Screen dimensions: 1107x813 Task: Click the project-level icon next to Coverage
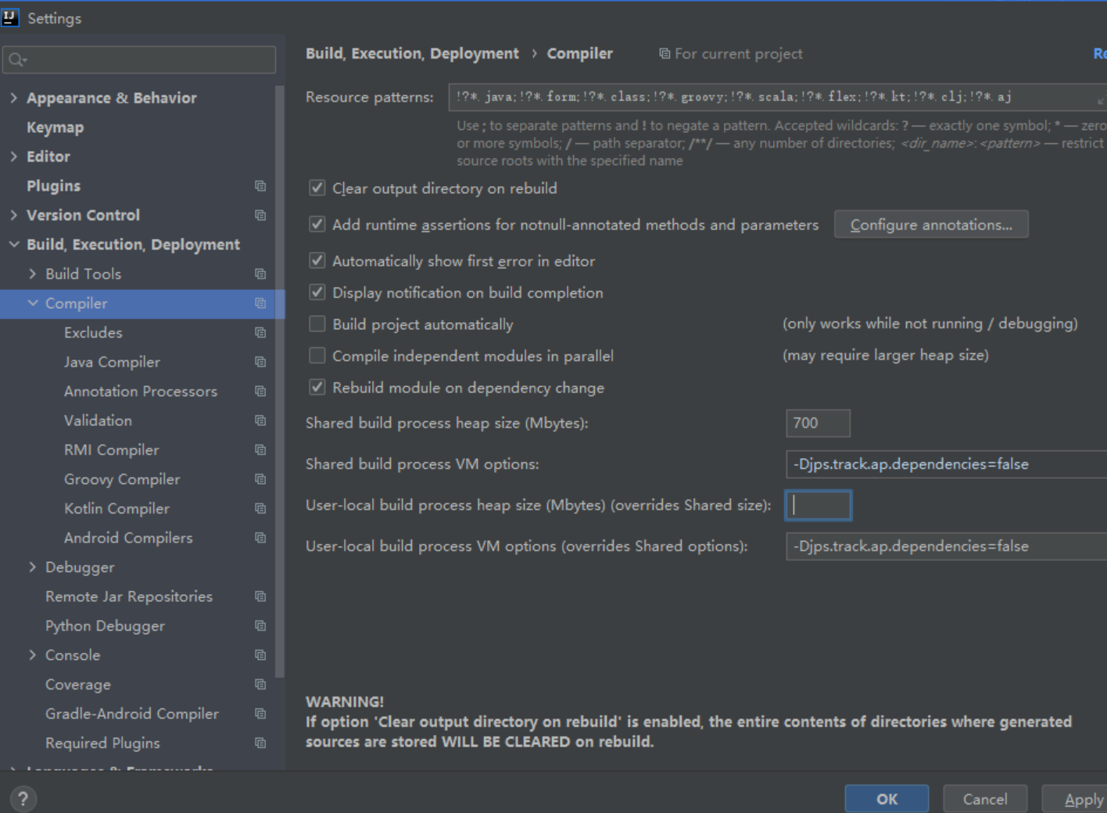tap(260, 684)
